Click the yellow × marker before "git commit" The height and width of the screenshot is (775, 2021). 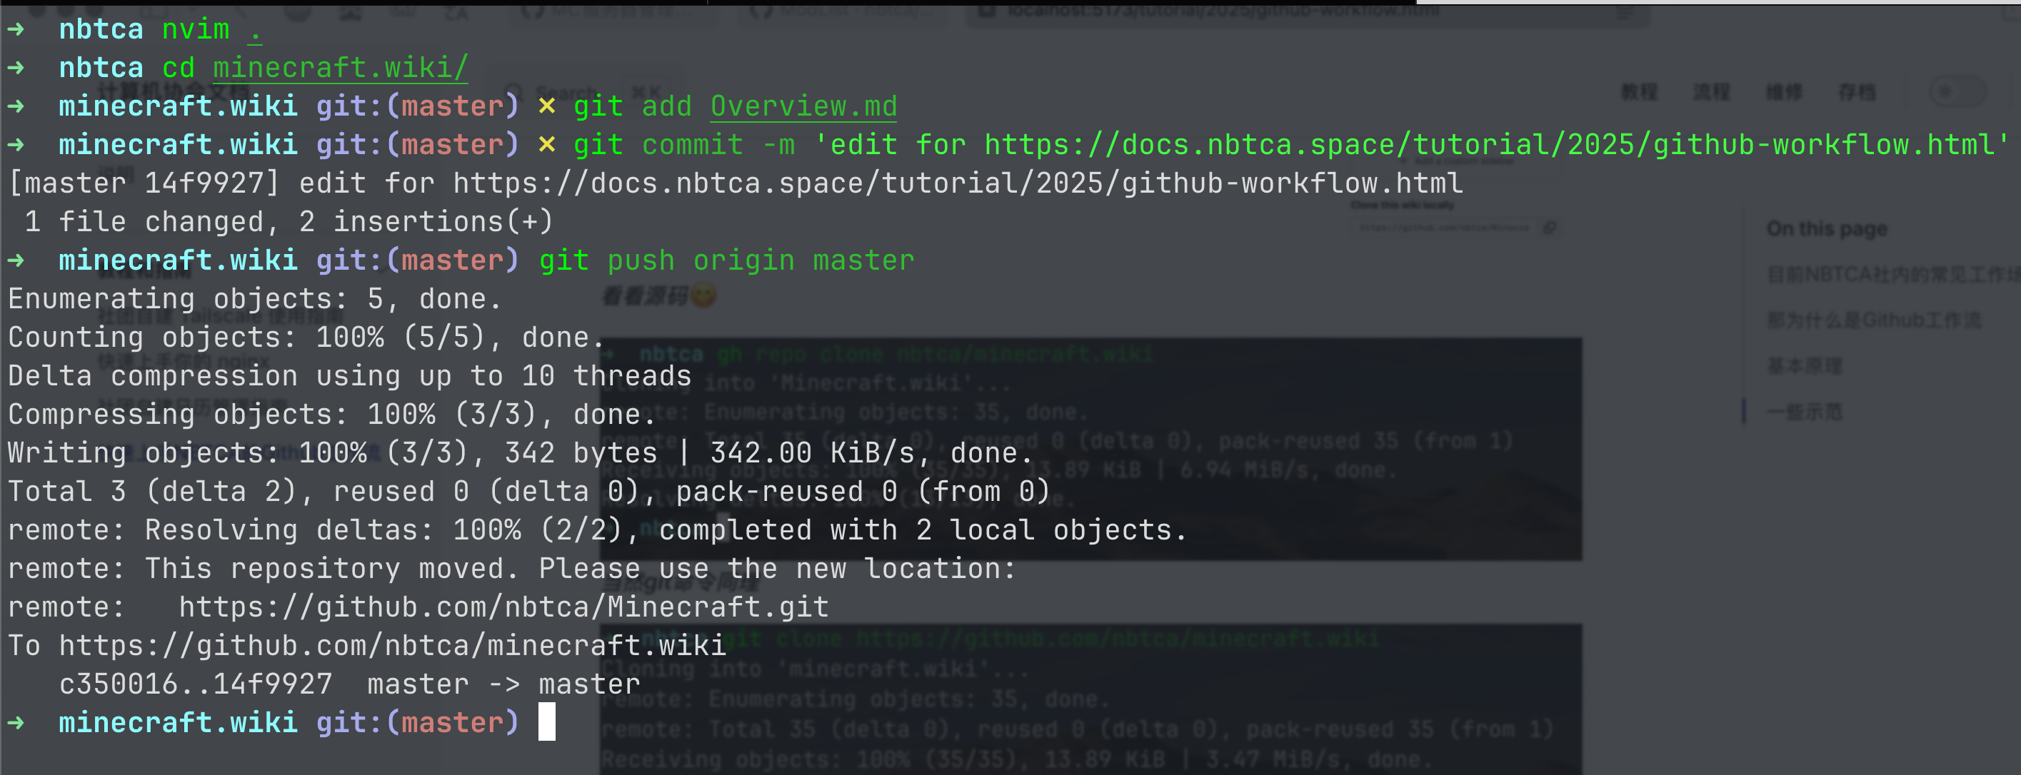click(547, 145)
